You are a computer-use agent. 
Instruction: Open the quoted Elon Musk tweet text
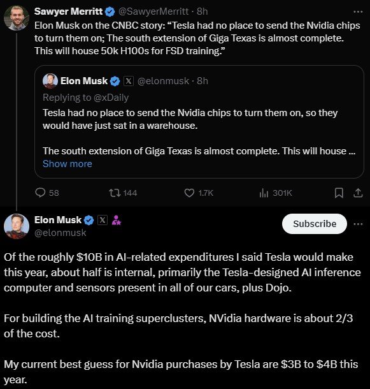[199, 132]
